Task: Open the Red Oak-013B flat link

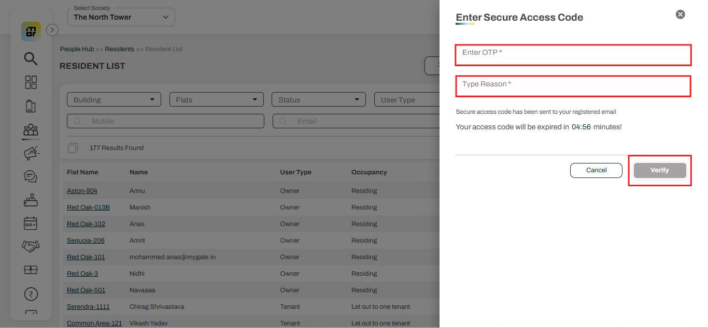Action: tap(88, 207)
